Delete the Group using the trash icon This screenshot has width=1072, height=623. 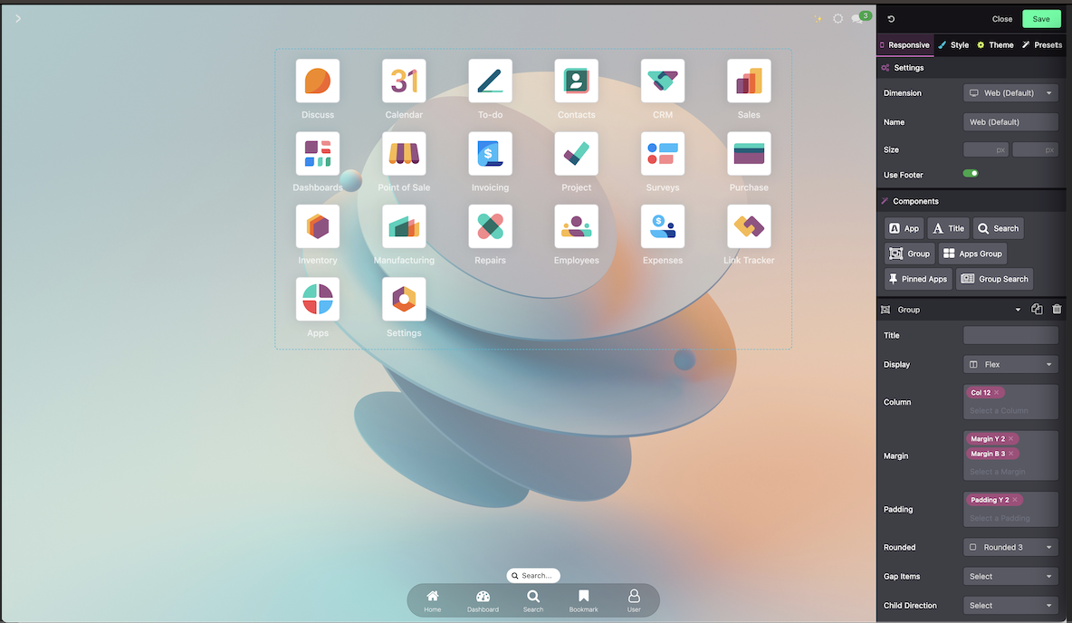pos(1056,309)
